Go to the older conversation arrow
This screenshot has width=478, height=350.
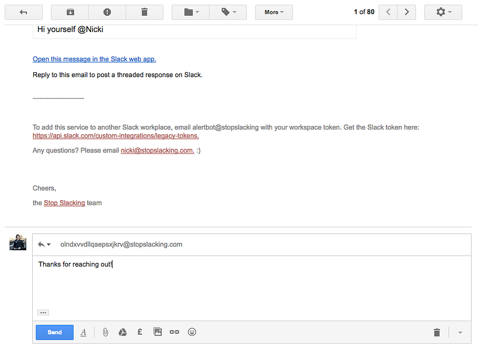point(406,12)
